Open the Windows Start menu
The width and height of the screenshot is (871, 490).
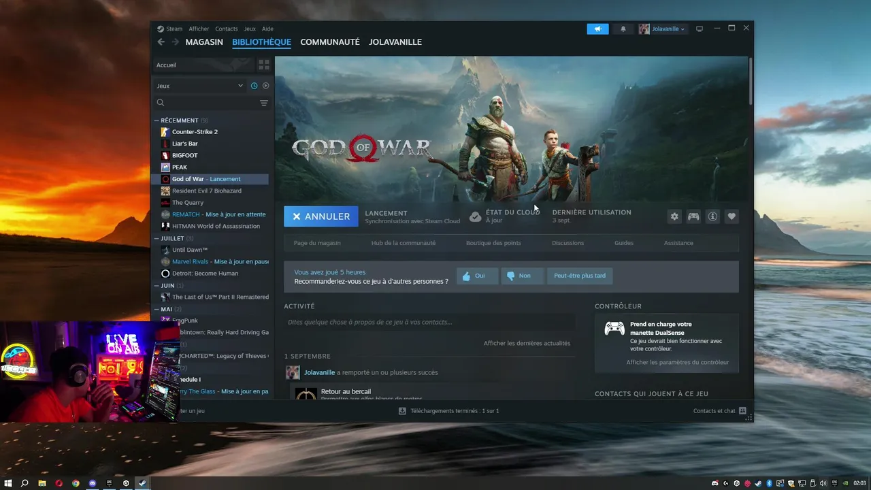(8, 483)
